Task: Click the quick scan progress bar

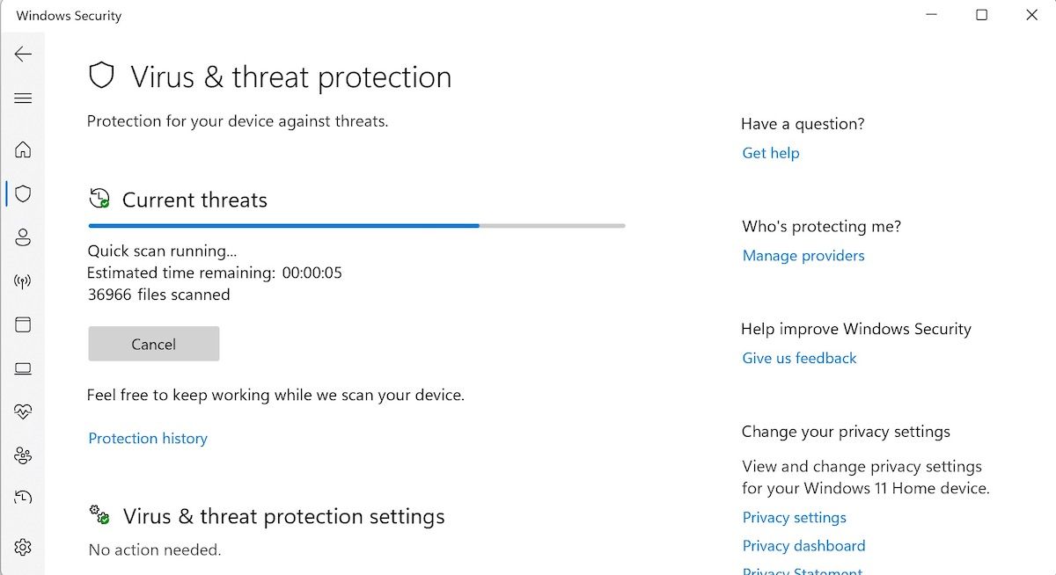Action: 356,226
